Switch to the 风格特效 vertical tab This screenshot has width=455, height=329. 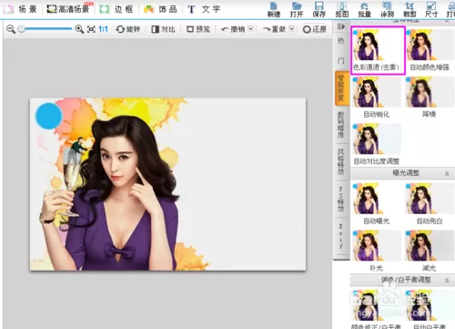[341, 162]
